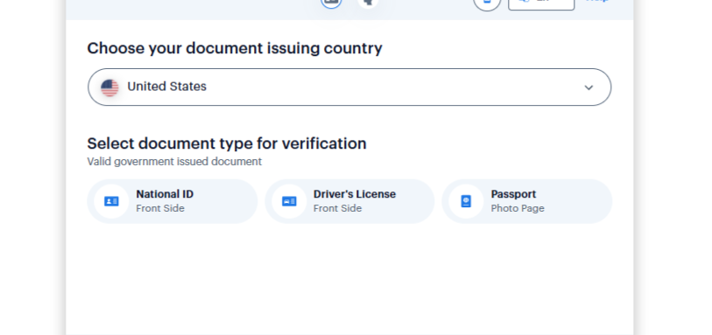The width and height of the screenshot is (712, 335).
Task: Expand the country list chevron arrow
Action: coord(589,87)
